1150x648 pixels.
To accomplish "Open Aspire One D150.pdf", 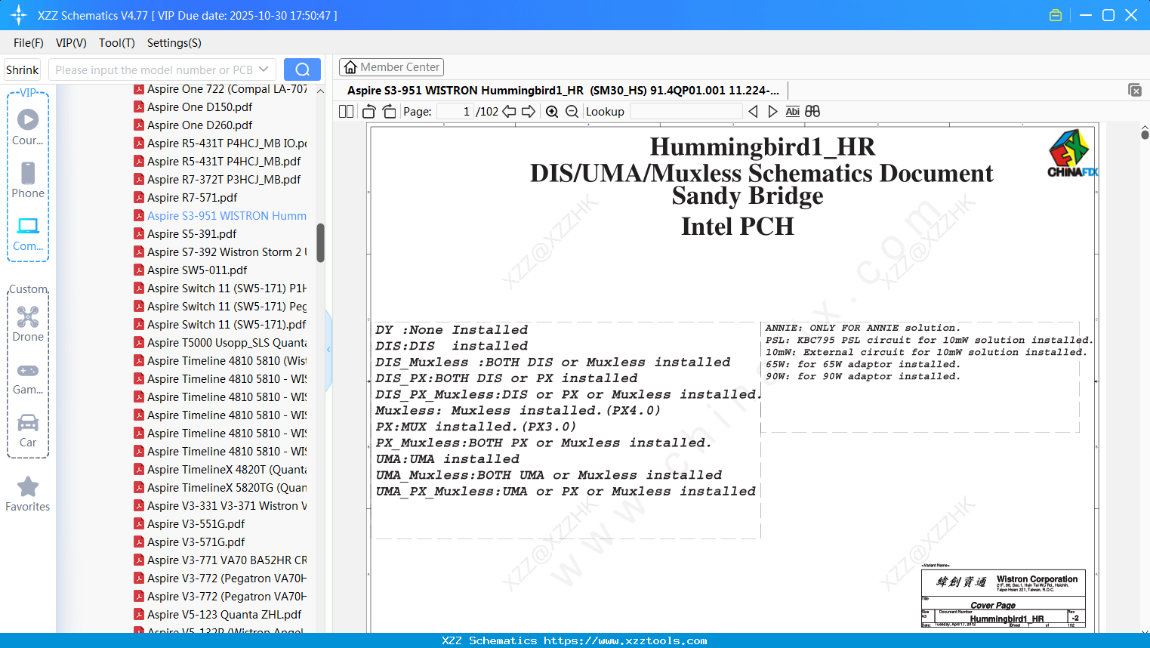I will tap(200, 107).
